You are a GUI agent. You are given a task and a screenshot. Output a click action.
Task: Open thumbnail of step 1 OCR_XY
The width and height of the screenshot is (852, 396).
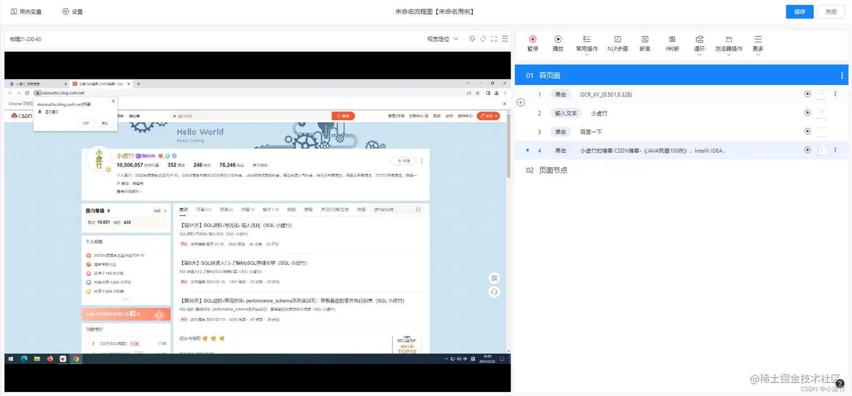[x=822, y=95]
